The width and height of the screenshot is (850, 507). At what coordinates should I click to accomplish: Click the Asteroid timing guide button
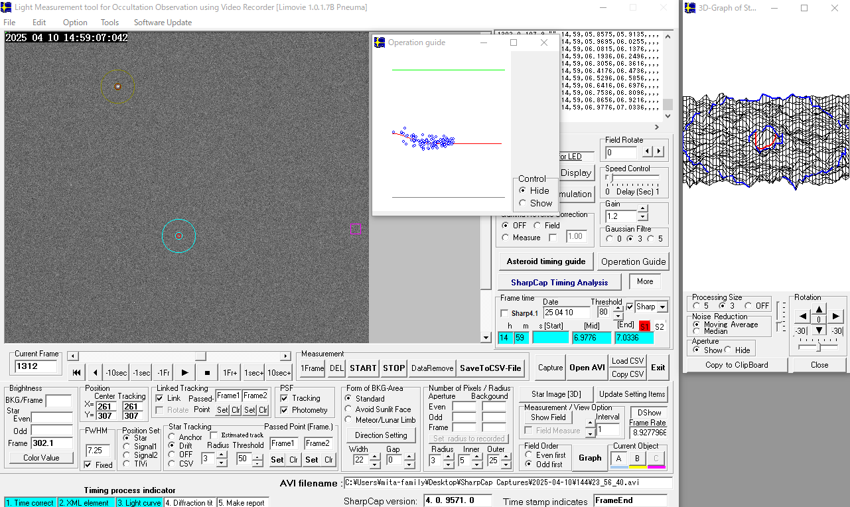(545, 261)
